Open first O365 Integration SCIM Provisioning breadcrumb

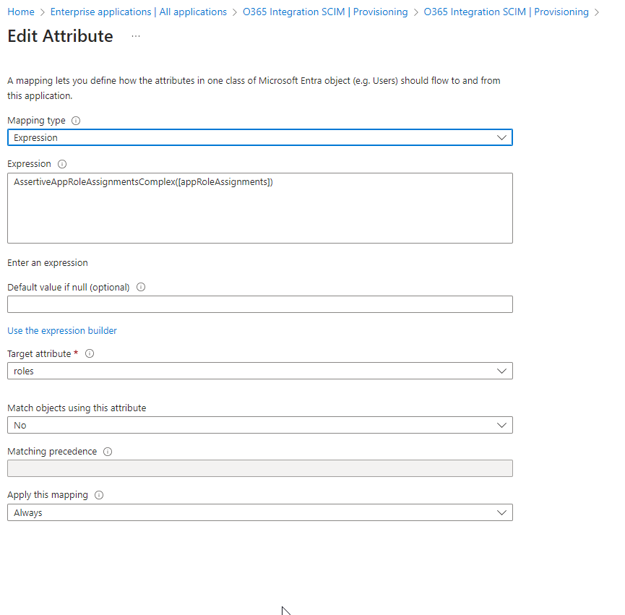pos(325,12)
